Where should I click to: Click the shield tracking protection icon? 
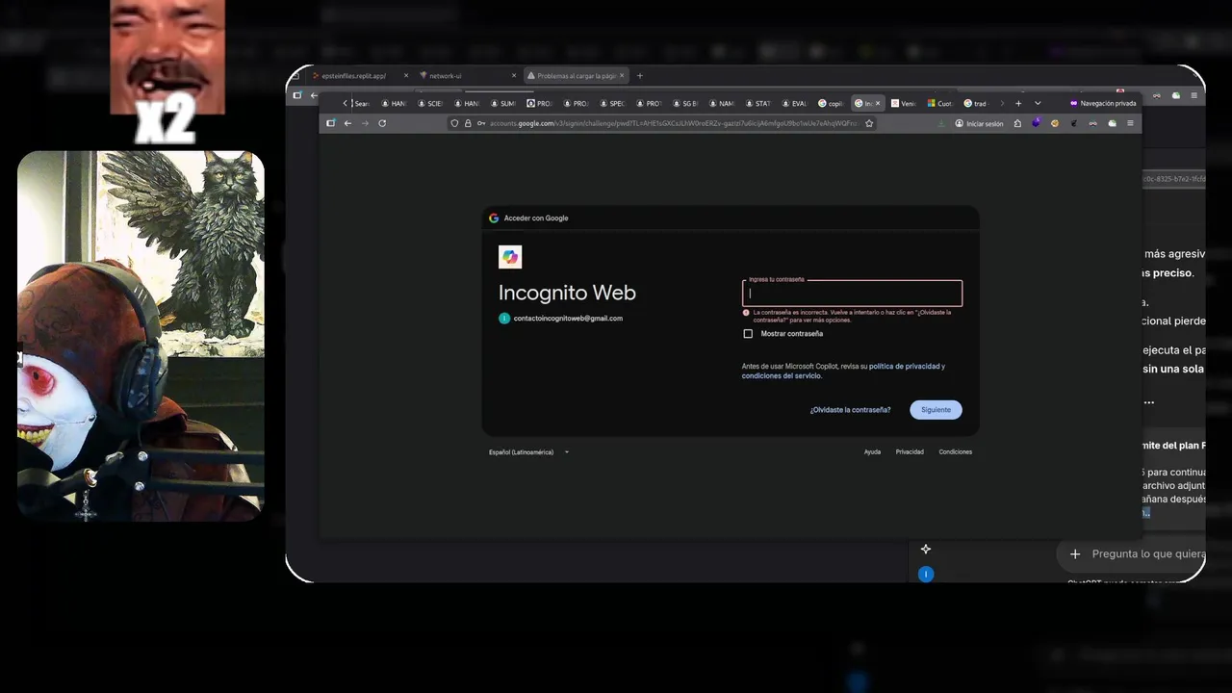[x=455, y=123]
